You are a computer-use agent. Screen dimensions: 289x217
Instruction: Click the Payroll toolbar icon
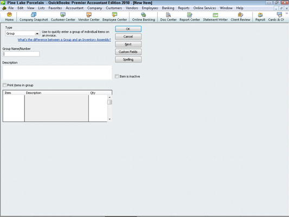tap(260, 17)
